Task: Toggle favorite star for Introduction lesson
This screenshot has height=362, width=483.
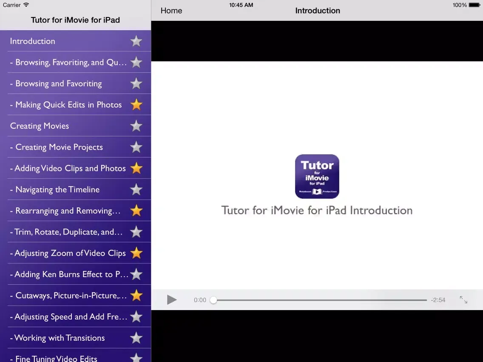Action: click(x=136, y=41)
